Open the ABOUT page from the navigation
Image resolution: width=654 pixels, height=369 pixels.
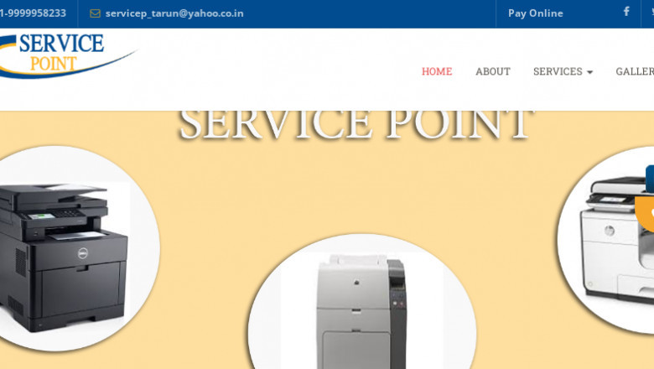pos(492,71)
